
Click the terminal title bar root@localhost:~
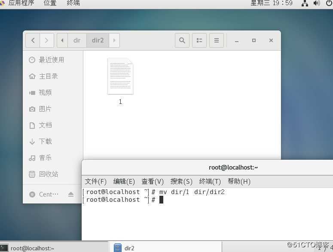[x=233, y=167]
